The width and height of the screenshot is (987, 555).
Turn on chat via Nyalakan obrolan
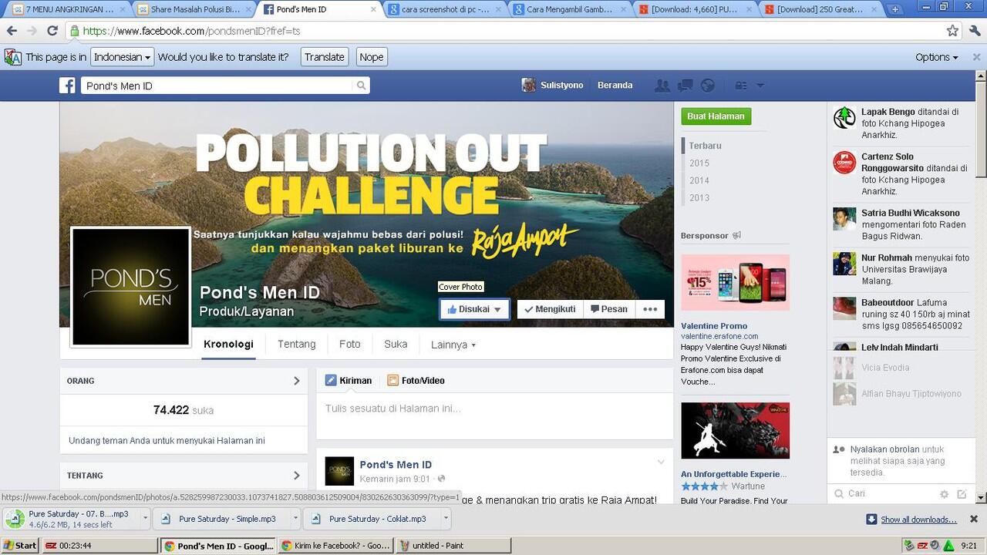pyautogui.click(x=884, y=449)
